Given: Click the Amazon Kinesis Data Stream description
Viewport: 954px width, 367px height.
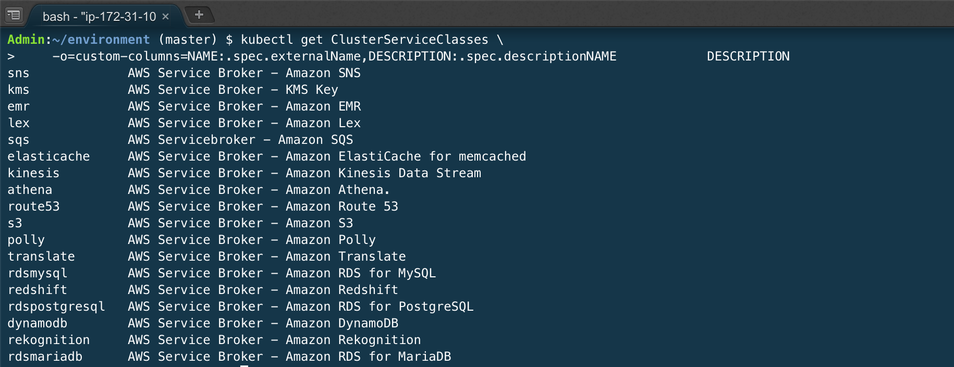Looking at the screenshot, I should point(304,173).
